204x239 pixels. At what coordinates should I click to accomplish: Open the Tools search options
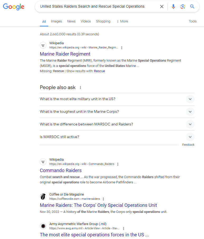193,21
